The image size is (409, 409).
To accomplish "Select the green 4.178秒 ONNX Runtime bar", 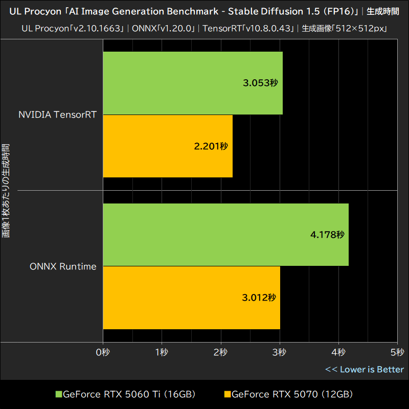I will click(x=225, y=234).
